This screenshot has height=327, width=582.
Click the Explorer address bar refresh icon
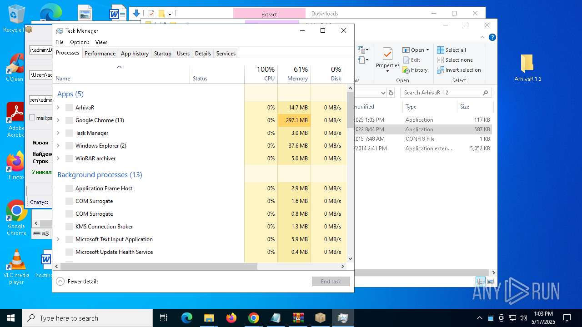(x=391, y=93)
